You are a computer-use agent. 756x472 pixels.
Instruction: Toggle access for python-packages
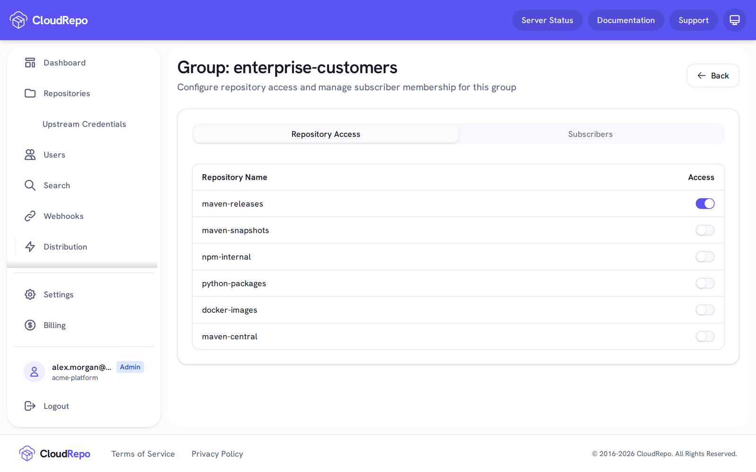pos(705,283)
